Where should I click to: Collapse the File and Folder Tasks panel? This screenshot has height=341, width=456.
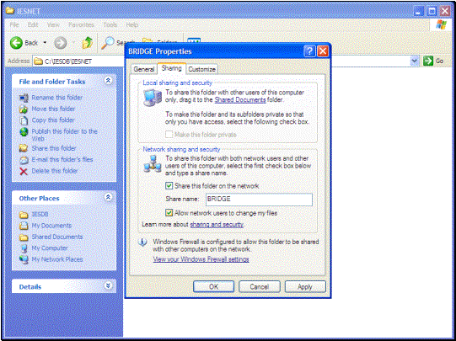pos(108,81)
